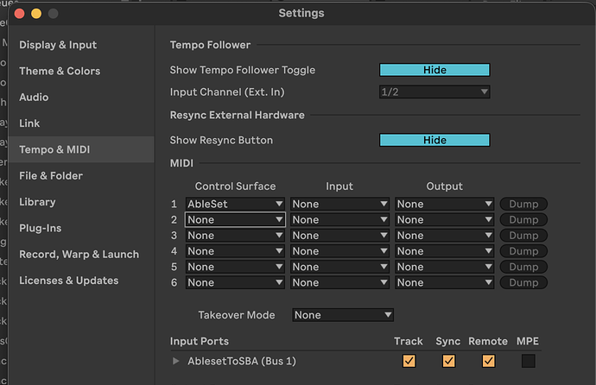Open the Takeover Mode dropdown

click(x=343, y=315)
